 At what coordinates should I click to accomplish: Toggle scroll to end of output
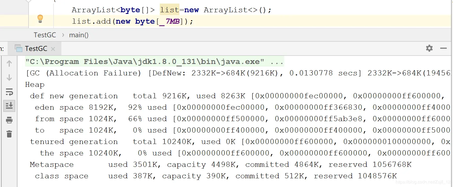pos(9,105)
